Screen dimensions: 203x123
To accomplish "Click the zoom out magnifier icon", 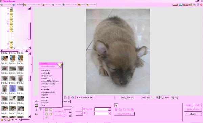I will [176, 98].
